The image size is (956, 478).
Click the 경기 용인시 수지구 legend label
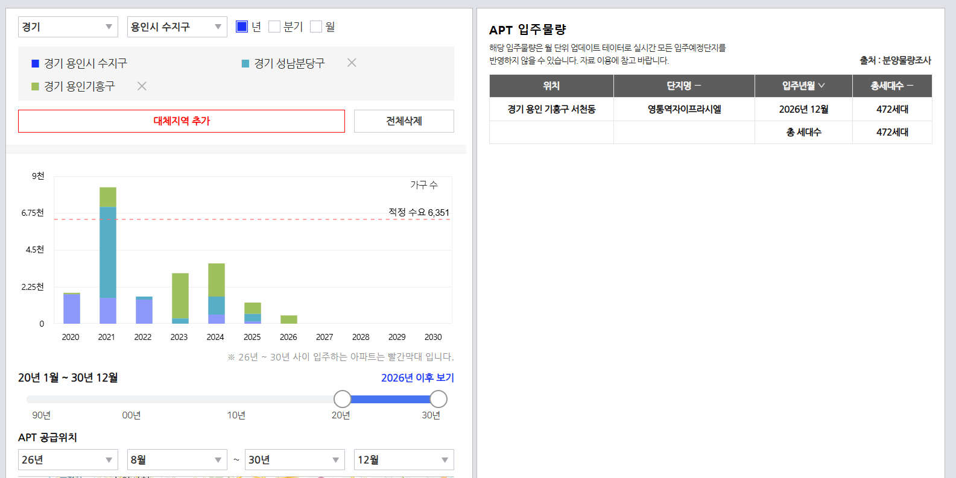point(86,63)
